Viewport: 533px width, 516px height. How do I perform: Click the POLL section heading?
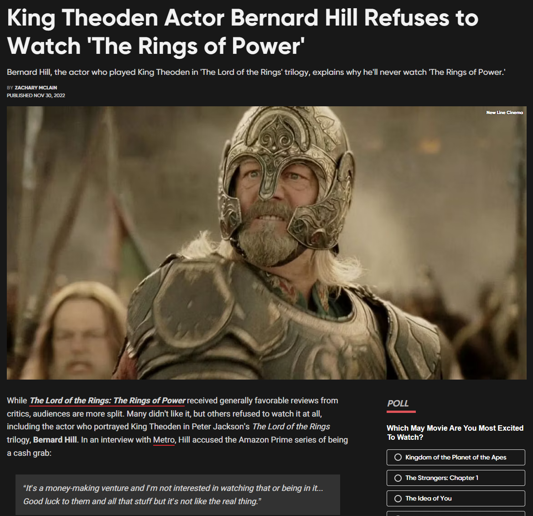398,403
